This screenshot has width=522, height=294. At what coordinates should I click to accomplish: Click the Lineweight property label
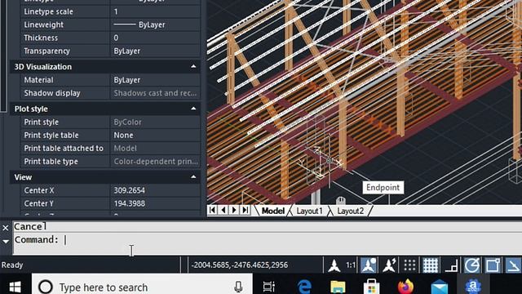coord(43,24)
